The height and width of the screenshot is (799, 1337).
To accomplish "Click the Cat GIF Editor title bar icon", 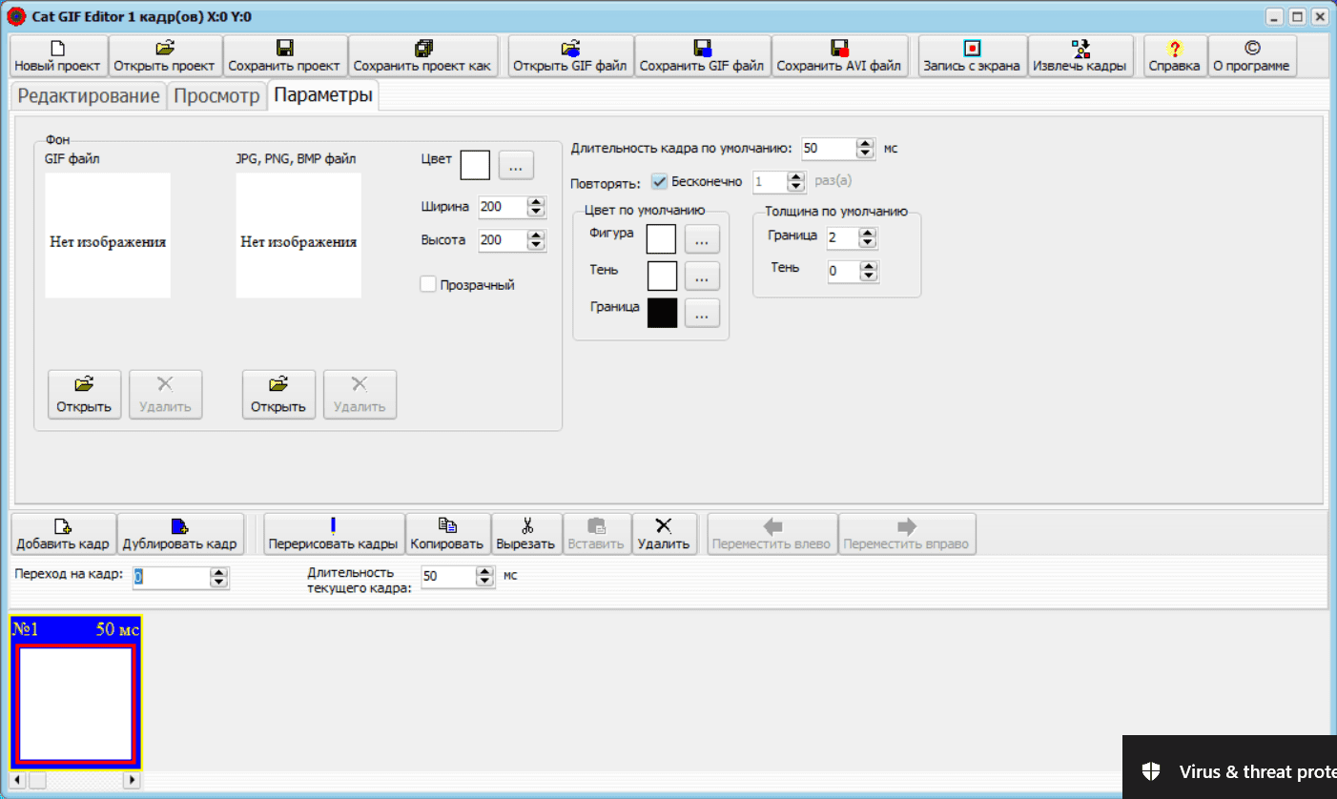I will coord(16,16).
